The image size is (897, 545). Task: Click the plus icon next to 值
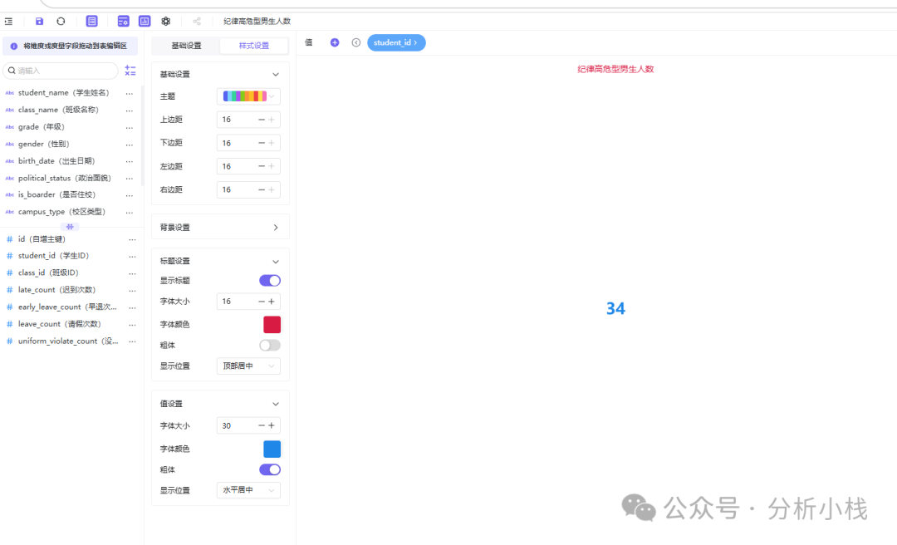click(x=335, y=42)
